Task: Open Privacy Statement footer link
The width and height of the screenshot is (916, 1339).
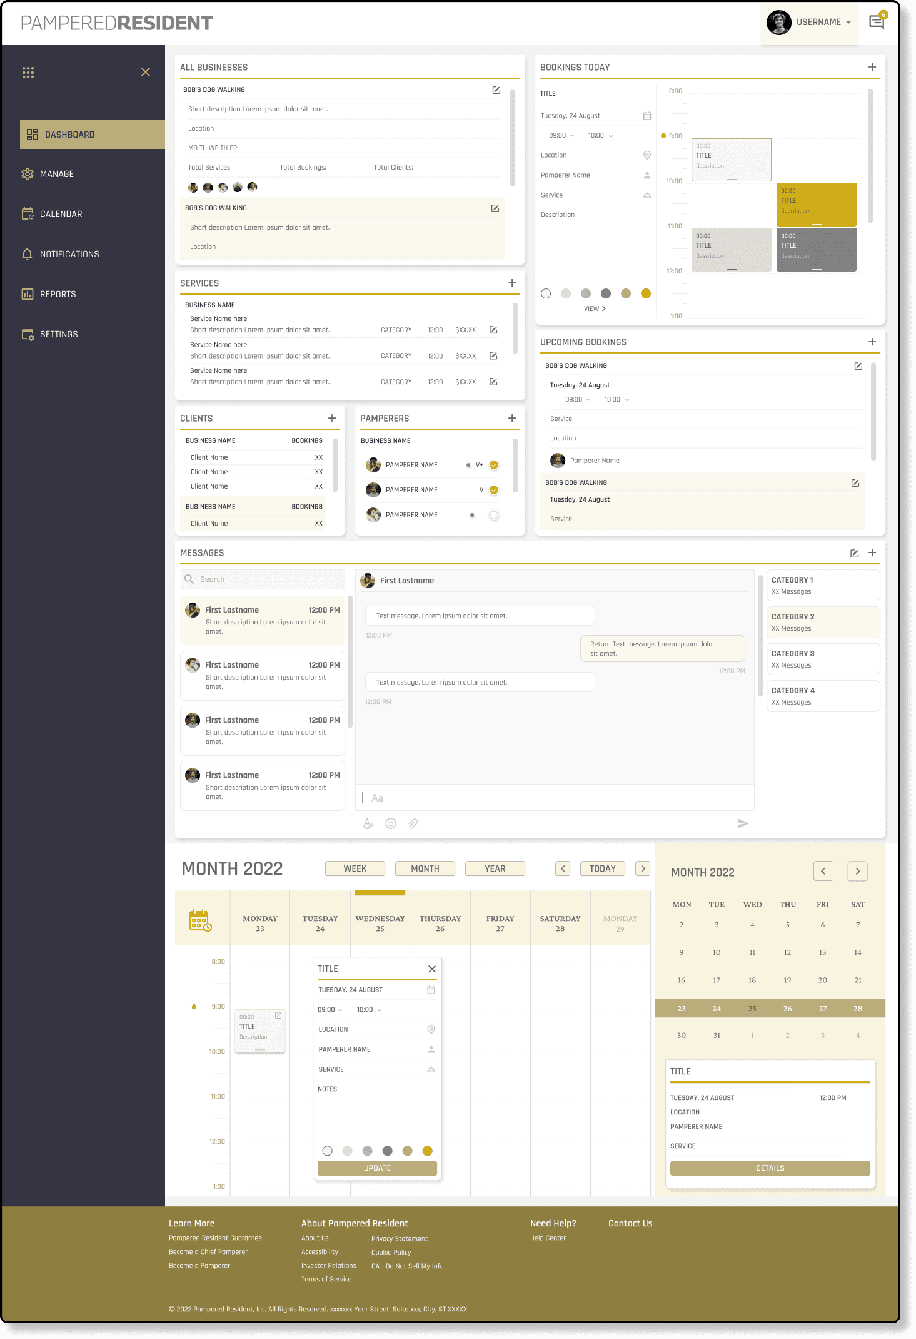Action: (x=400, y=1238)
